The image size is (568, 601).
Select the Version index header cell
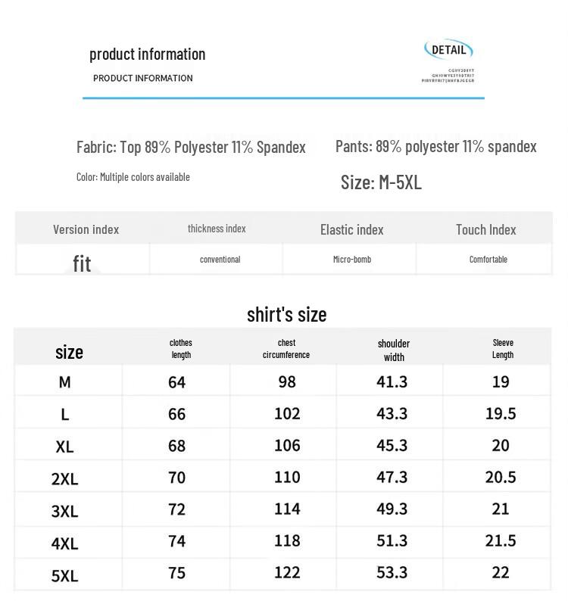(x=86, y=229)
